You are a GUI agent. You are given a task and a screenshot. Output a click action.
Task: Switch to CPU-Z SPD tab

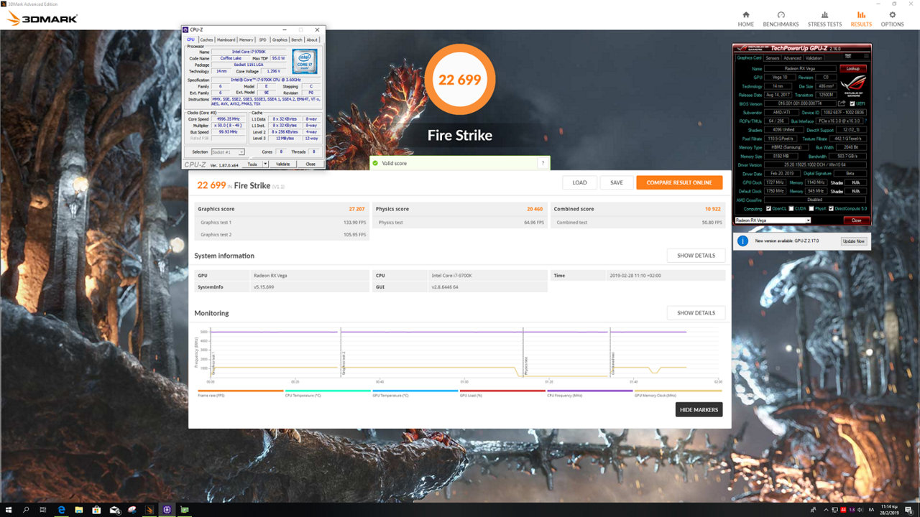coord(262,40)
